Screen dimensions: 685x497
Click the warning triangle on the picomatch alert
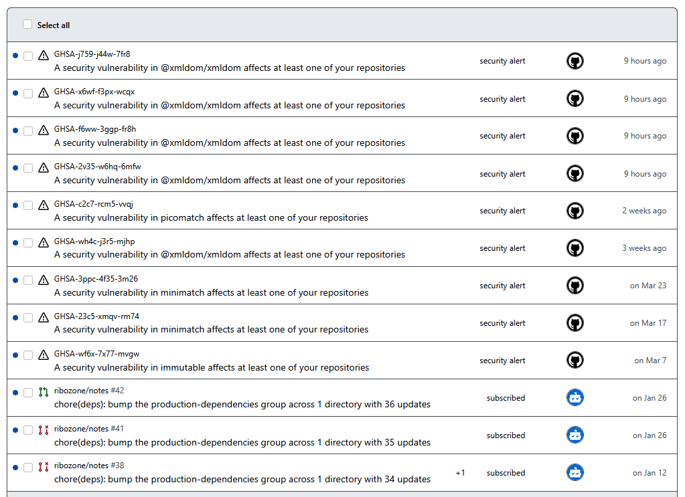point(43,205)
